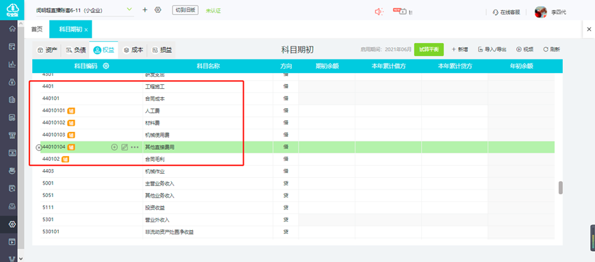This screenshot has width=595, height=262.
Task: Click the 刷新 refresh button
Action: (x=552, y=50)
